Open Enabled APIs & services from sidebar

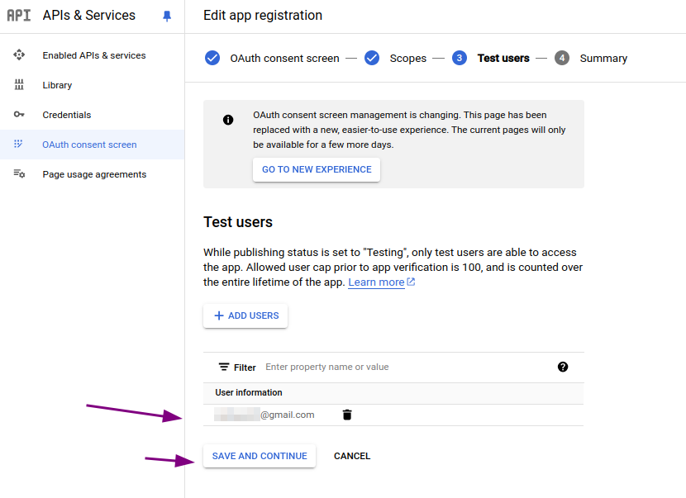[x=93, y=55]
